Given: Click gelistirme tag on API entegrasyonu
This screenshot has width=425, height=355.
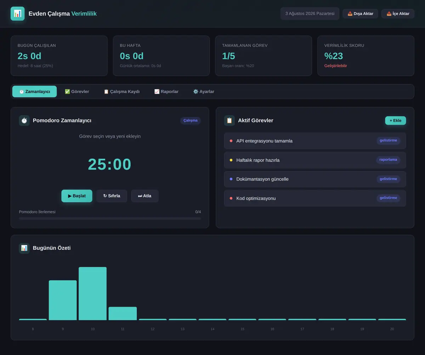Looking at the screenshot, I should point(388,141).
